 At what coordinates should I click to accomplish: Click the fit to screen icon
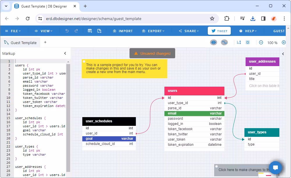click(x=248, y=43)
